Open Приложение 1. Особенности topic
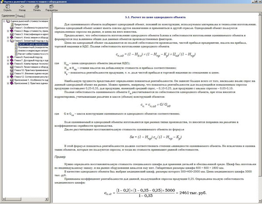The width and height of the screenshot is (262, 204). 31,80
